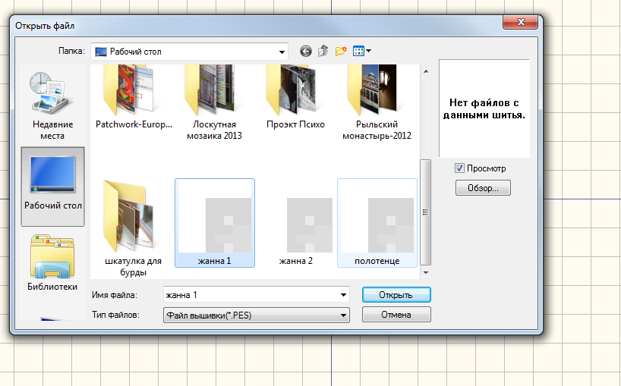
Task: Select Рыльский монастырь-2012 folder
Action: (377, 103)
